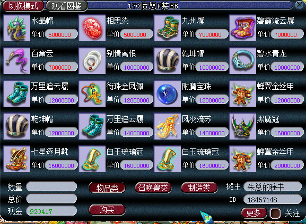Click the red 相思染 gem icon

click(x=92, y=28)
